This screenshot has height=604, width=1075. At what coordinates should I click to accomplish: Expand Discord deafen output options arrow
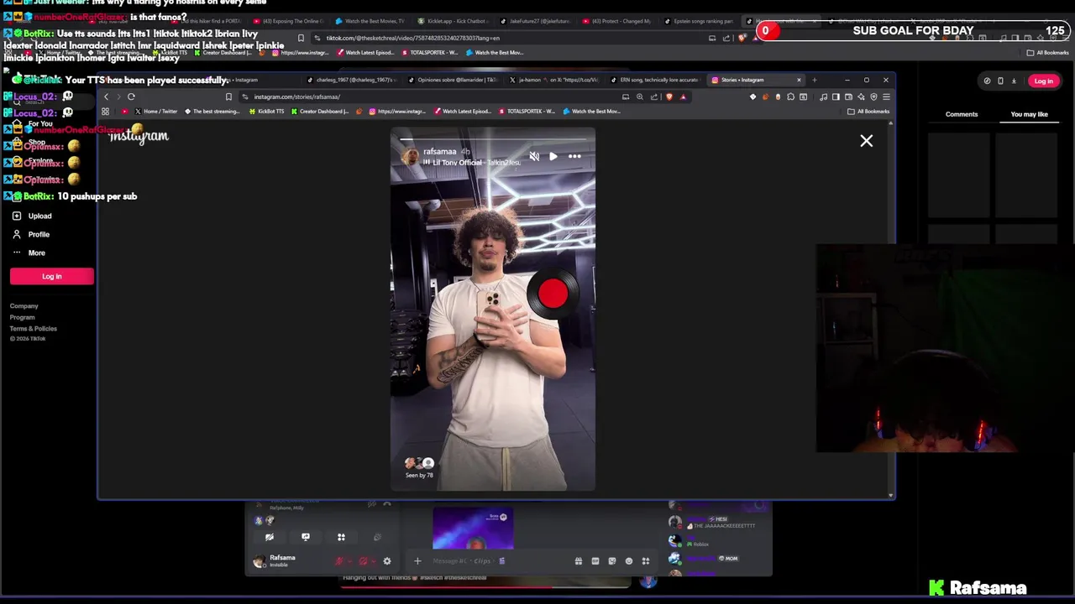[x=374, y=561]
